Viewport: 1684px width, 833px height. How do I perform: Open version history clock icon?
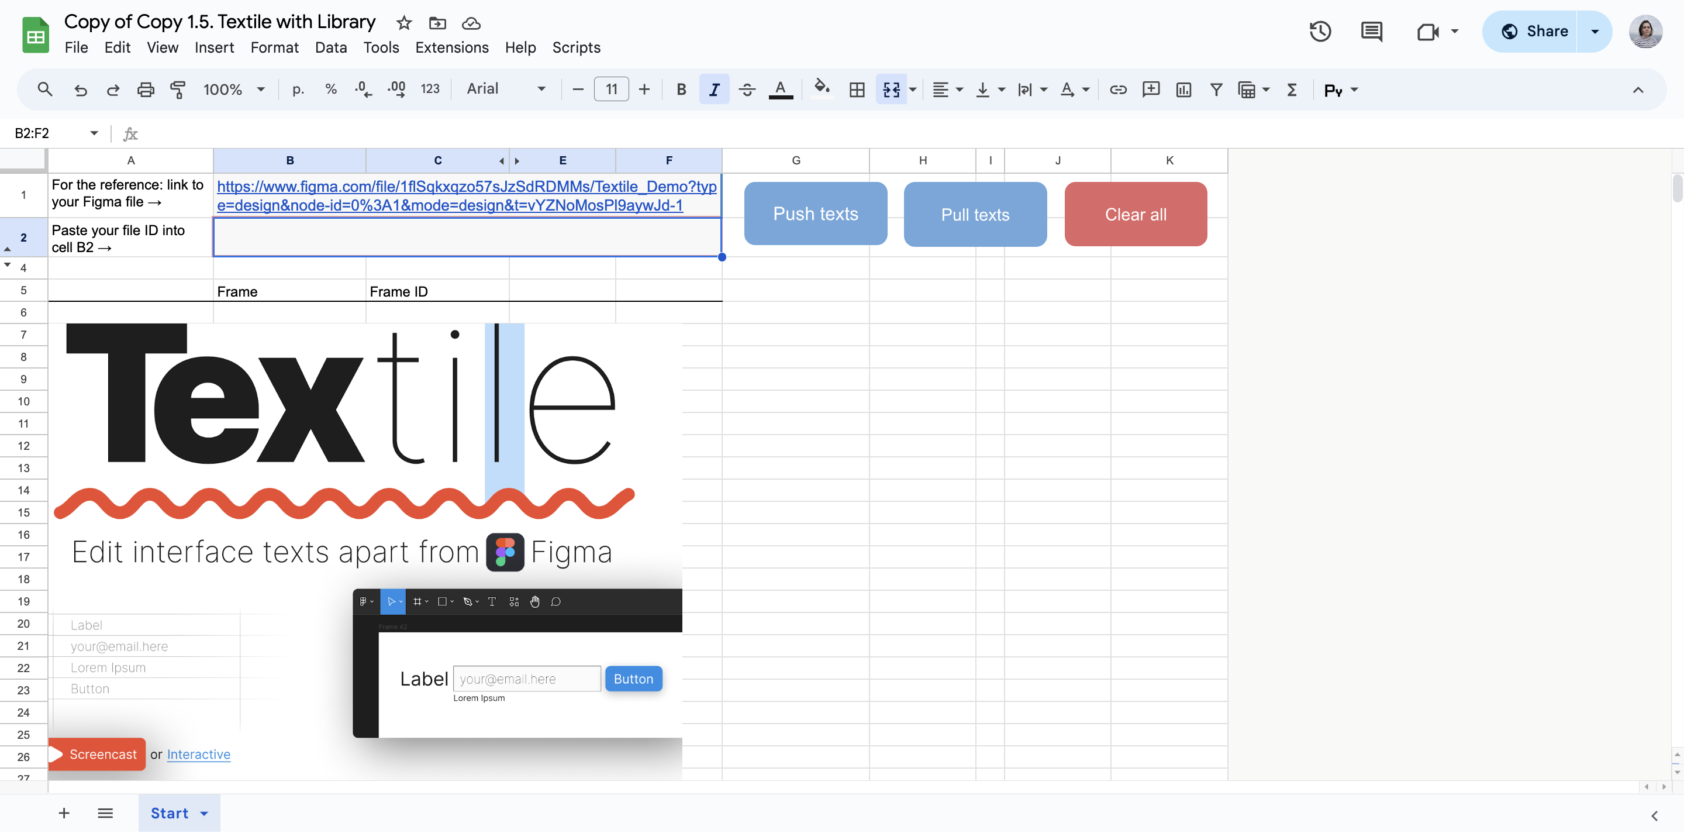[1320, 31]
